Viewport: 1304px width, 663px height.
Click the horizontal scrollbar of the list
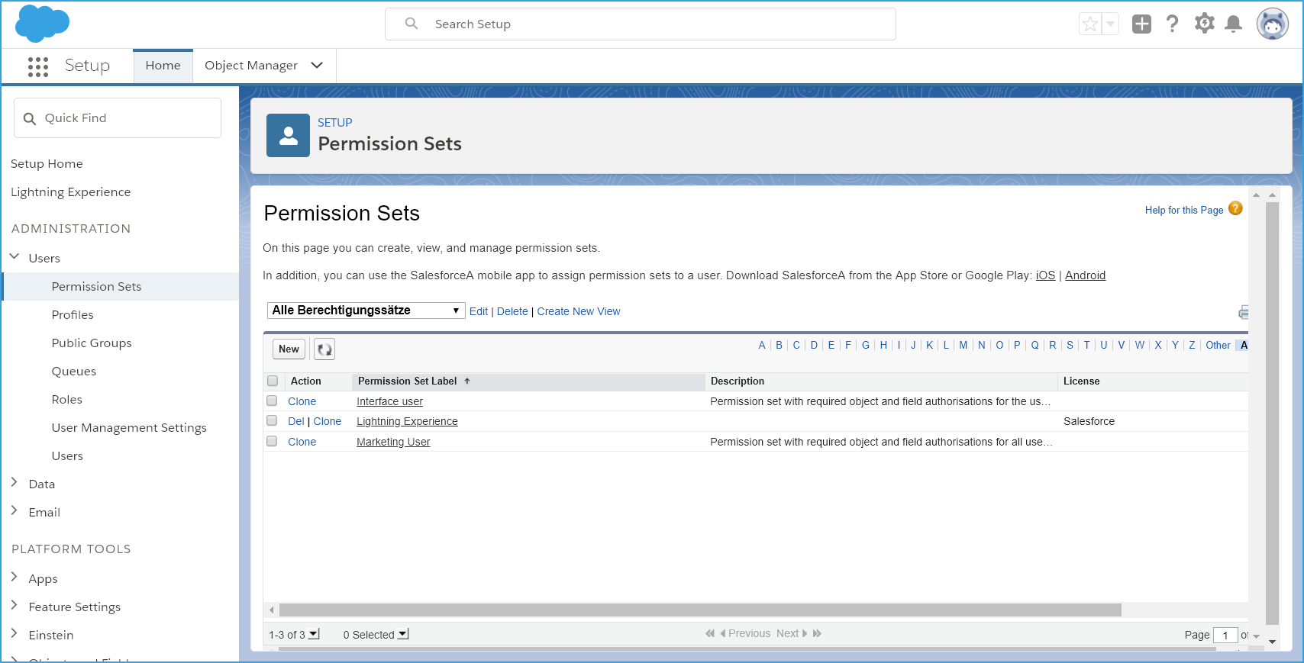pos(700,610)
